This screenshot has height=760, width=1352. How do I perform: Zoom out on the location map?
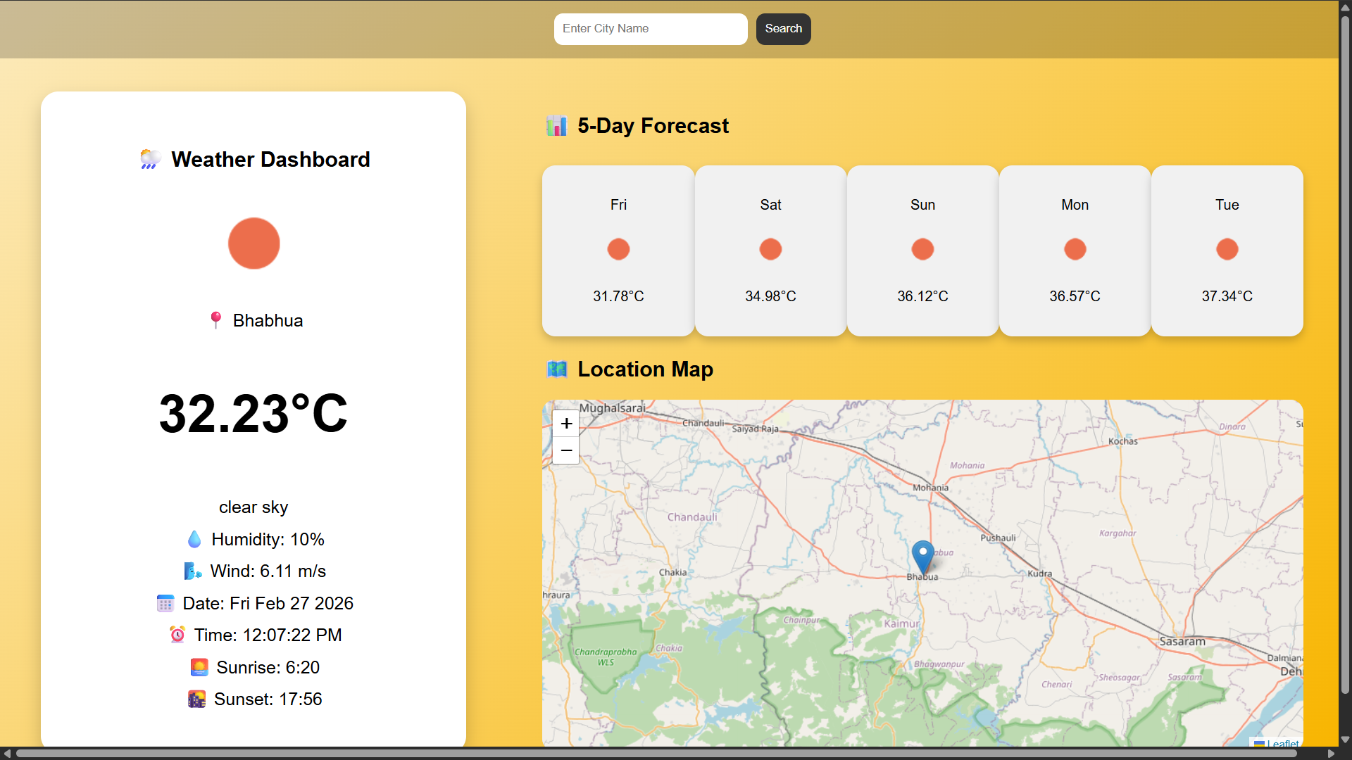point(566,450)
